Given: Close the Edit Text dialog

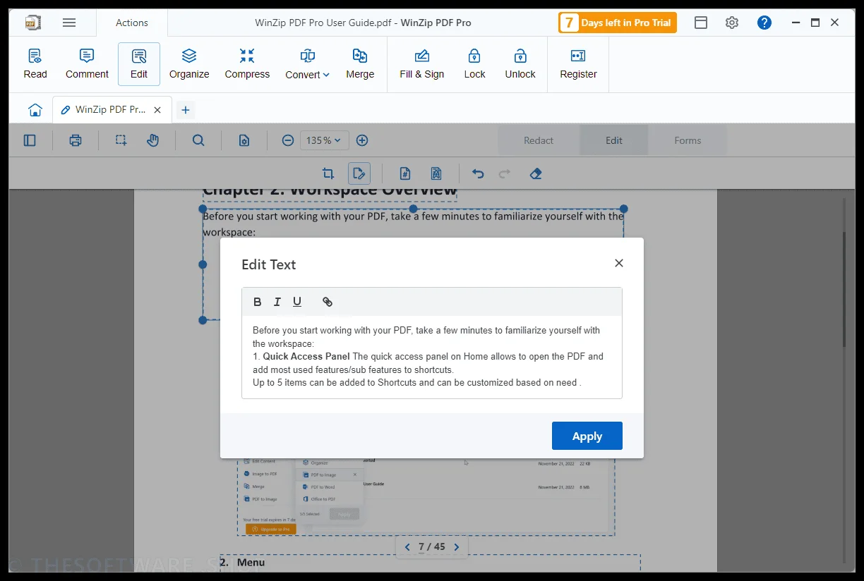Looking at the screenshot, I should pyautogui.click(x=619, y=263).
